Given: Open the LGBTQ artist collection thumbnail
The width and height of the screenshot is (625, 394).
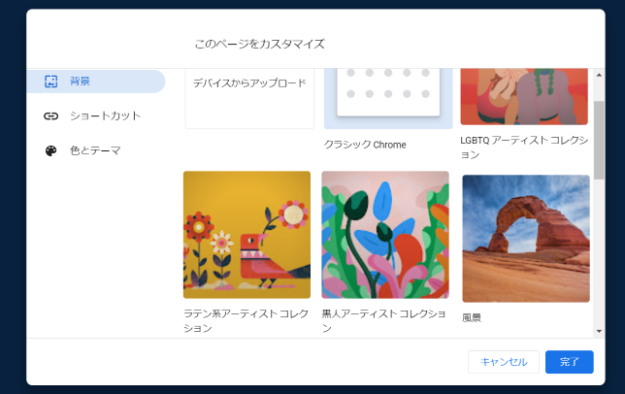Looking at the screenshot, I should click(x=524, y=96).
